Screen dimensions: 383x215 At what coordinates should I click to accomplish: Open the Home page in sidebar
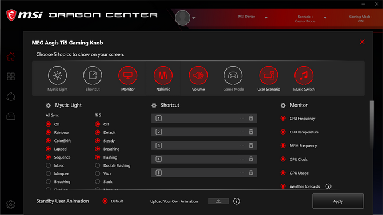point(11,56)
